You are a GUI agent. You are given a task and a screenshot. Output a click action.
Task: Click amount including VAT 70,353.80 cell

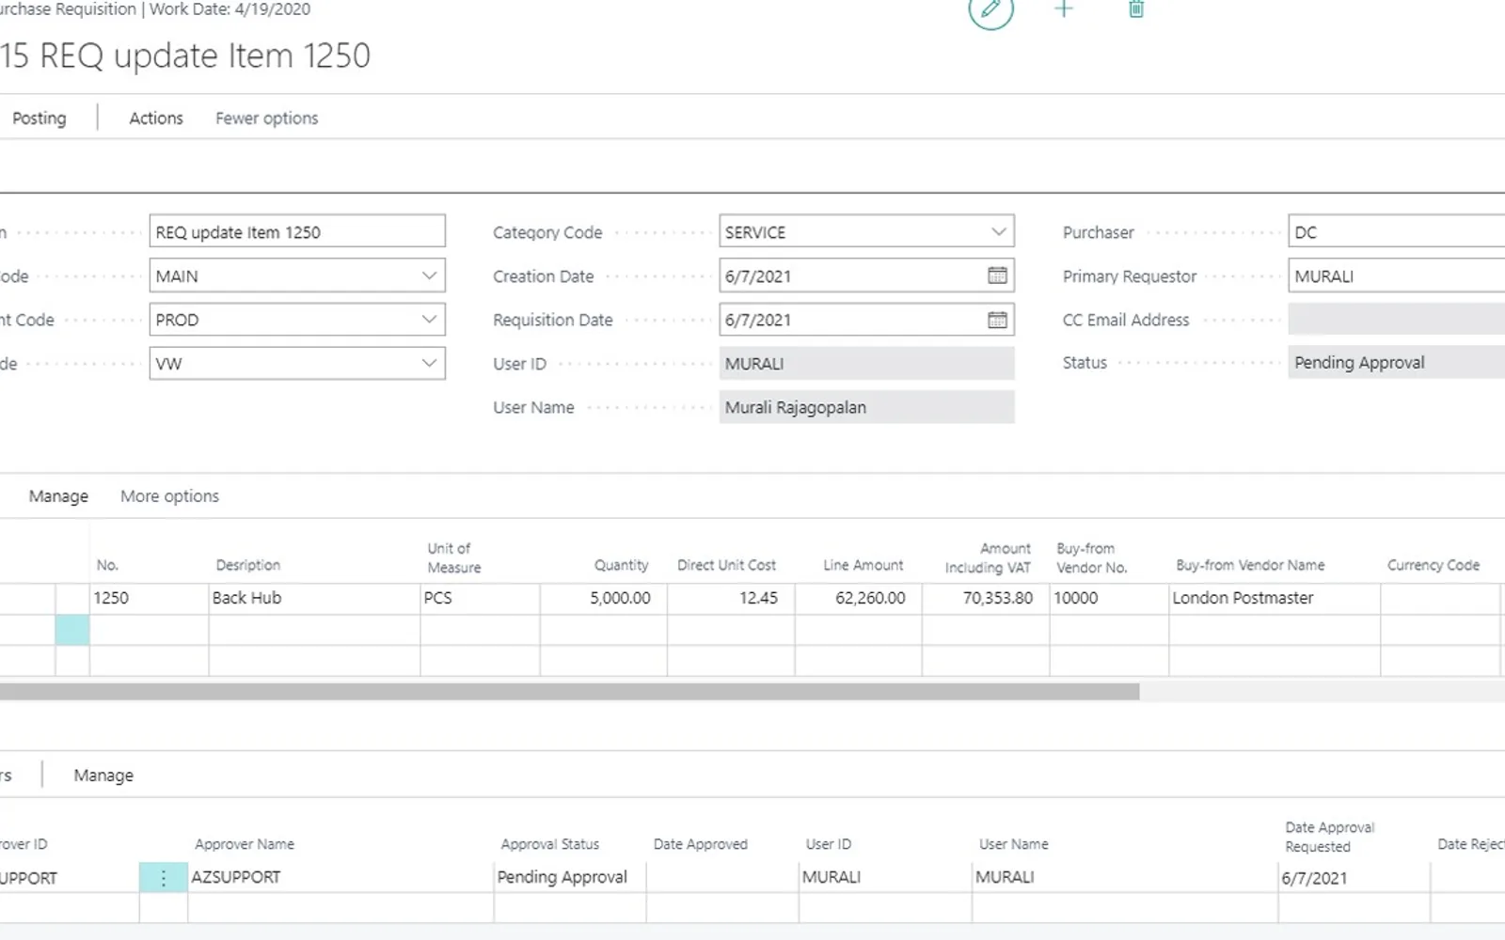point(986,598)
